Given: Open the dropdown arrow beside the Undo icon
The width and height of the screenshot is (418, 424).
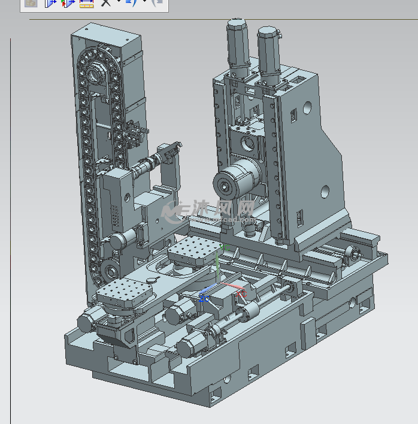Looking at the screenshot, I should 144,2.
